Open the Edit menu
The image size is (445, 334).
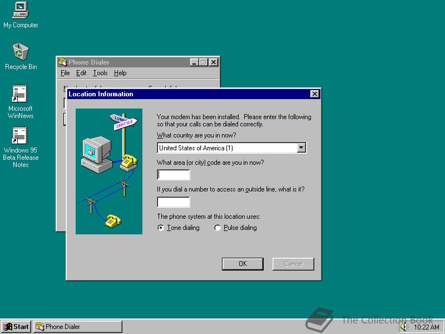coord(81,73)
